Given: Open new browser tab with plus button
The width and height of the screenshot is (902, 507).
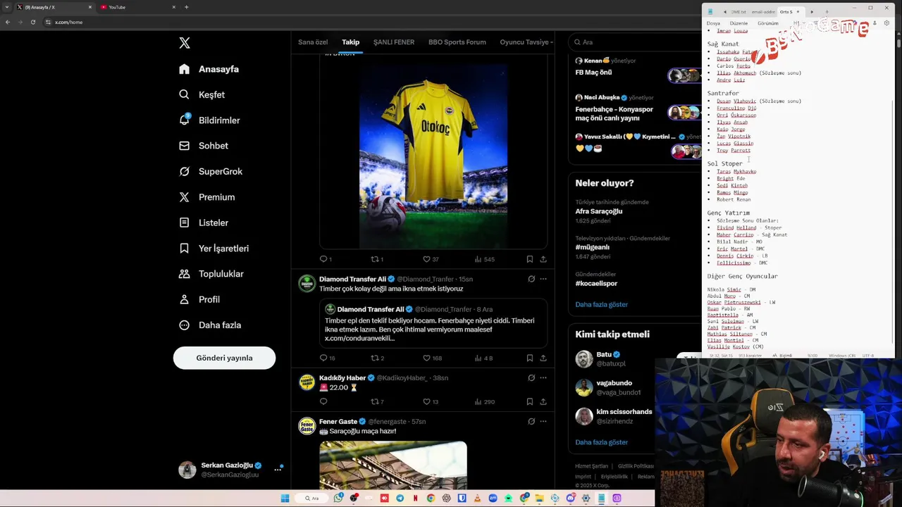Looking at the screenshot, I should [x=186, y=7].
